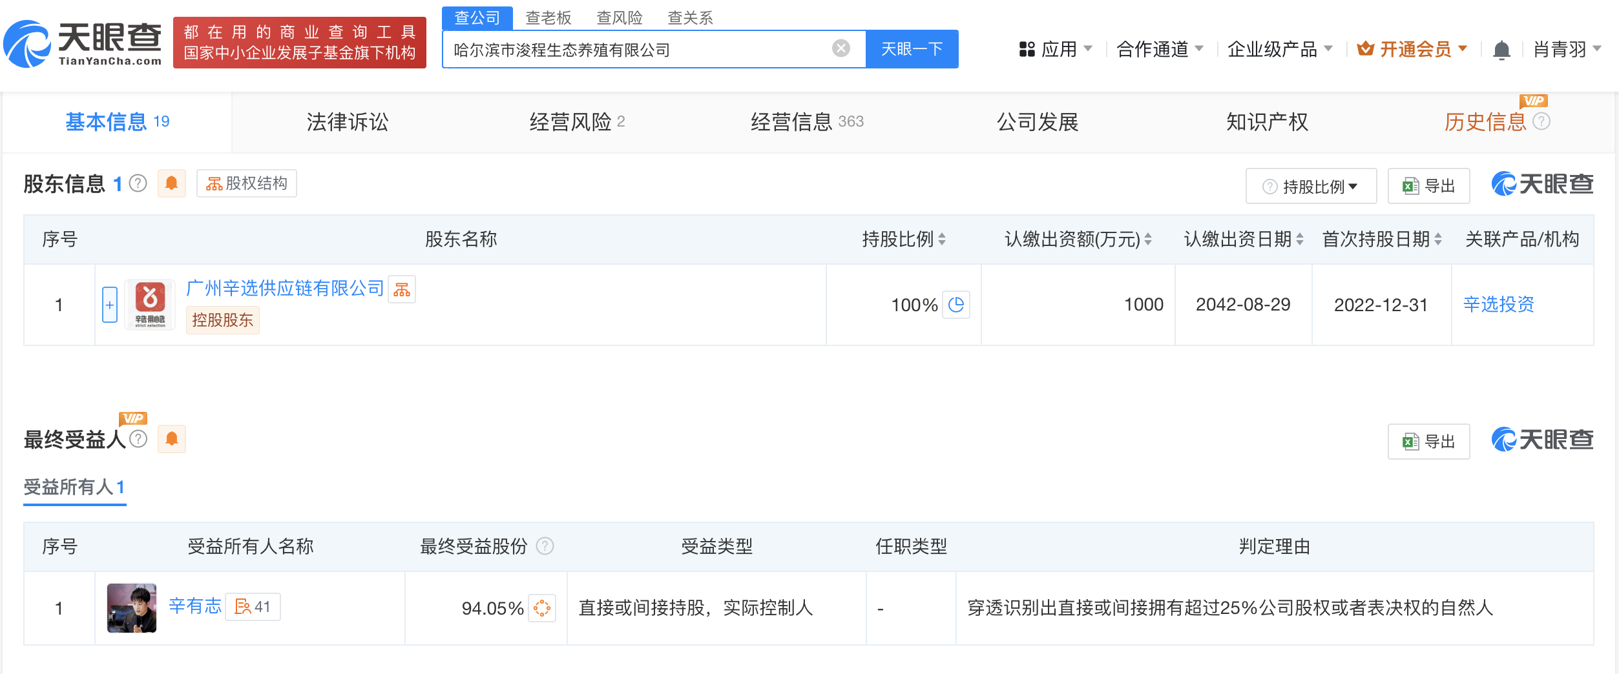This screenshot has width=1619, height=674.
Task: Open equity structure icon beside 广州辛选供应链有限公司
Action: click(402, 289)
